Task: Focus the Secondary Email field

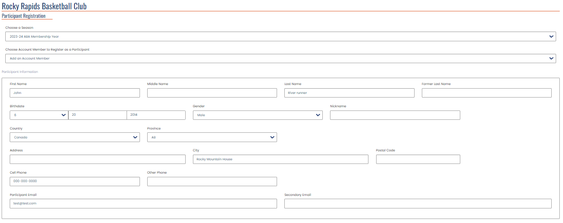Action: [418, 203]
